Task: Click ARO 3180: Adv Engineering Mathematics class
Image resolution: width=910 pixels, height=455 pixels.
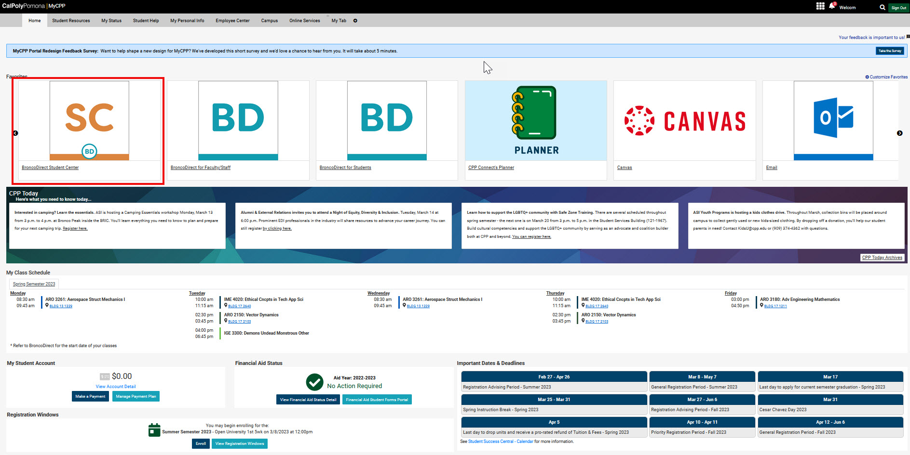Action: click(800, 299)
